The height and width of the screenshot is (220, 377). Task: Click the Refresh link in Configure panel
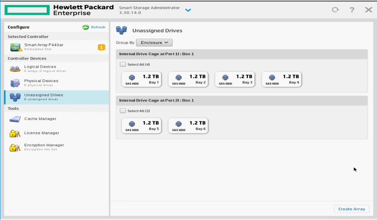point(98,27)
